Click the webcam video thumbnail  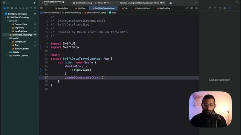(210, 109)
